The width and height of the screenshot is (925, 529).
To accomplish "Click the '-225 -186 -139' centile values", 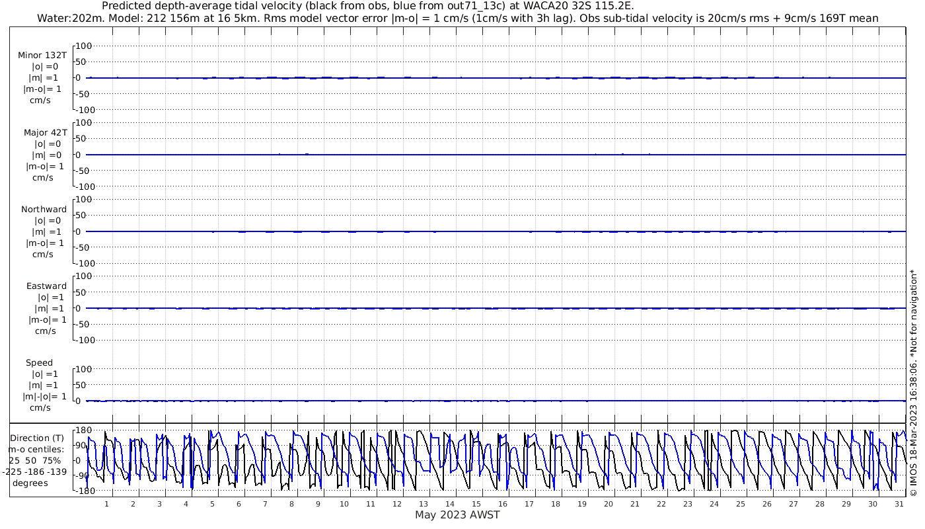I will coord(34,471).
